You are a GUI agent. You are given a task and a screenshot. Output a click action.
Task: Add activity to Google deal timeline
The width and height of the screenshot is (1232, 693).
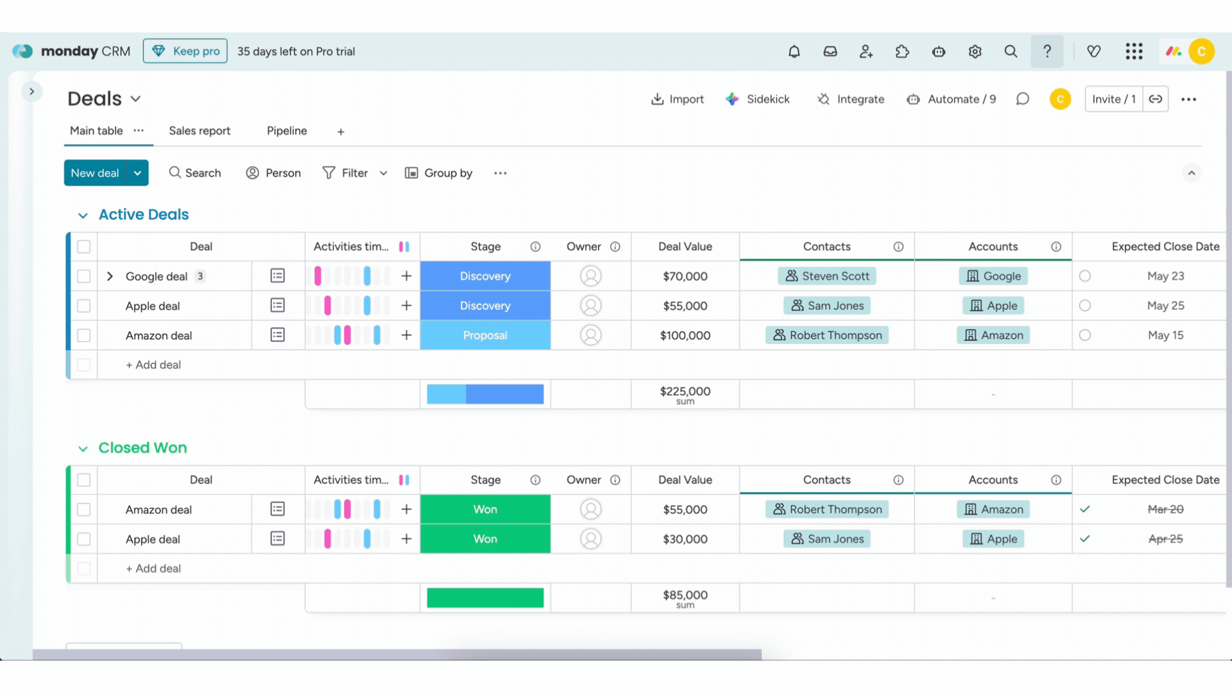pos(406,276)
